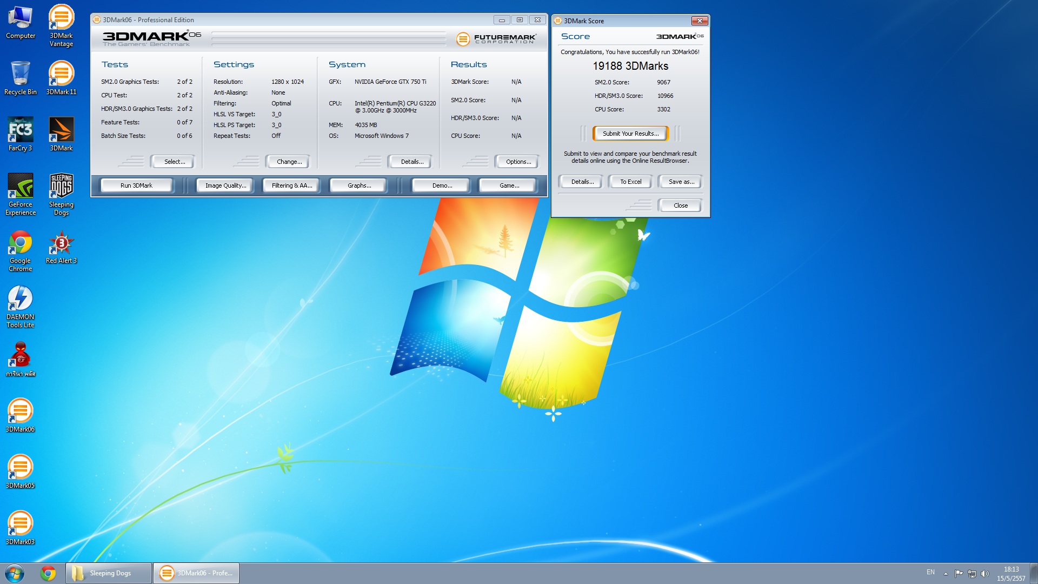The width and height of the screenshot is (1038, 584).
Task: Click the Chrome icon in the taskbar
Action: [x=48, y=573]
